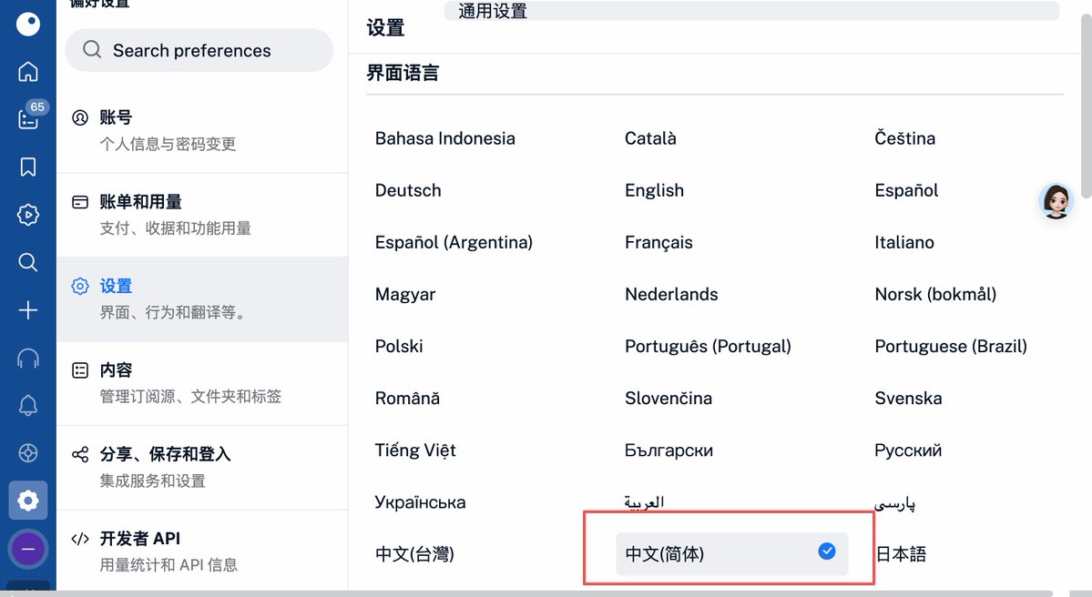Screen dimensions: 1092x597
Task: Click the Search preferences input field
Action: [x=199, y=50]
